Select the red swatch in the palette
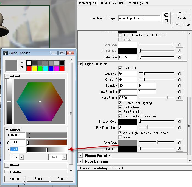 29,68
